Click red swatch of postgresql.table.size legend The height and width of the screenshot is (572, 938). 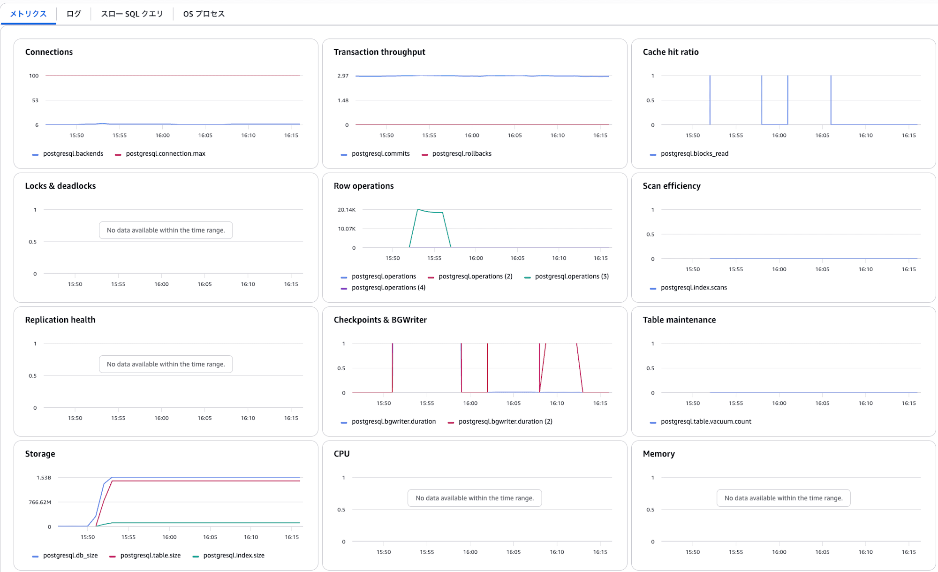(113, 556)
